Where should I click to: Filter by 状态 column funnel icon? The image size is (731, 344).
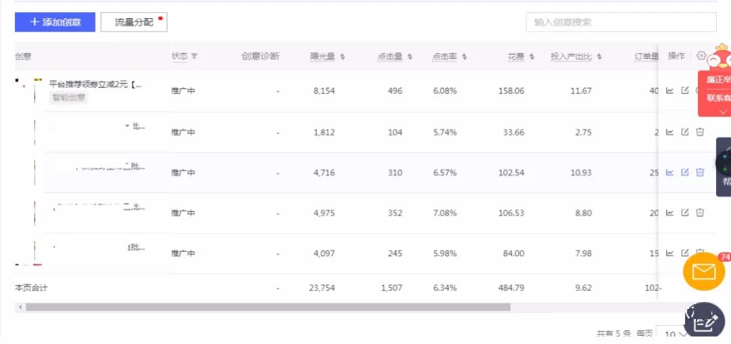click(194, 56)
